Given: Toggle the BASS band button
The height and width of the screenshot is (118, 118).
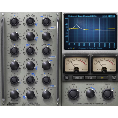Looking at the screenshot, I should coord(52,86).
